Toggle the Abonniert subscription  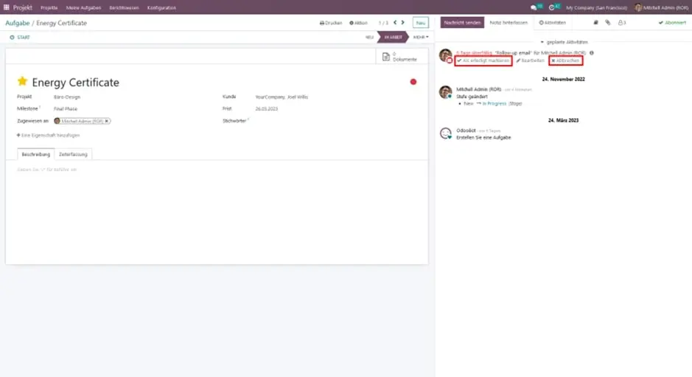[671, 23]
